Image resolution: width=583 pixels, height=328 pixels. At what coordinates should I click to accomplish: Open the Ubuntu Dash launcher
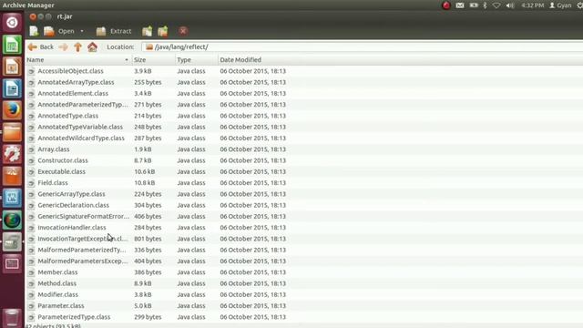[x=12, y=22]
